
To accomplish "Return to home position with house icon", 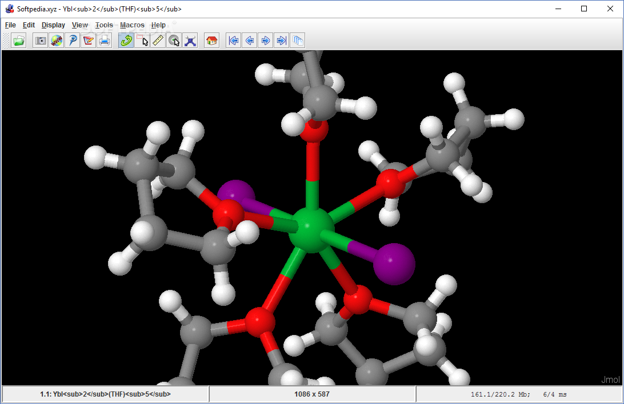I will click(x=211, y=41).
